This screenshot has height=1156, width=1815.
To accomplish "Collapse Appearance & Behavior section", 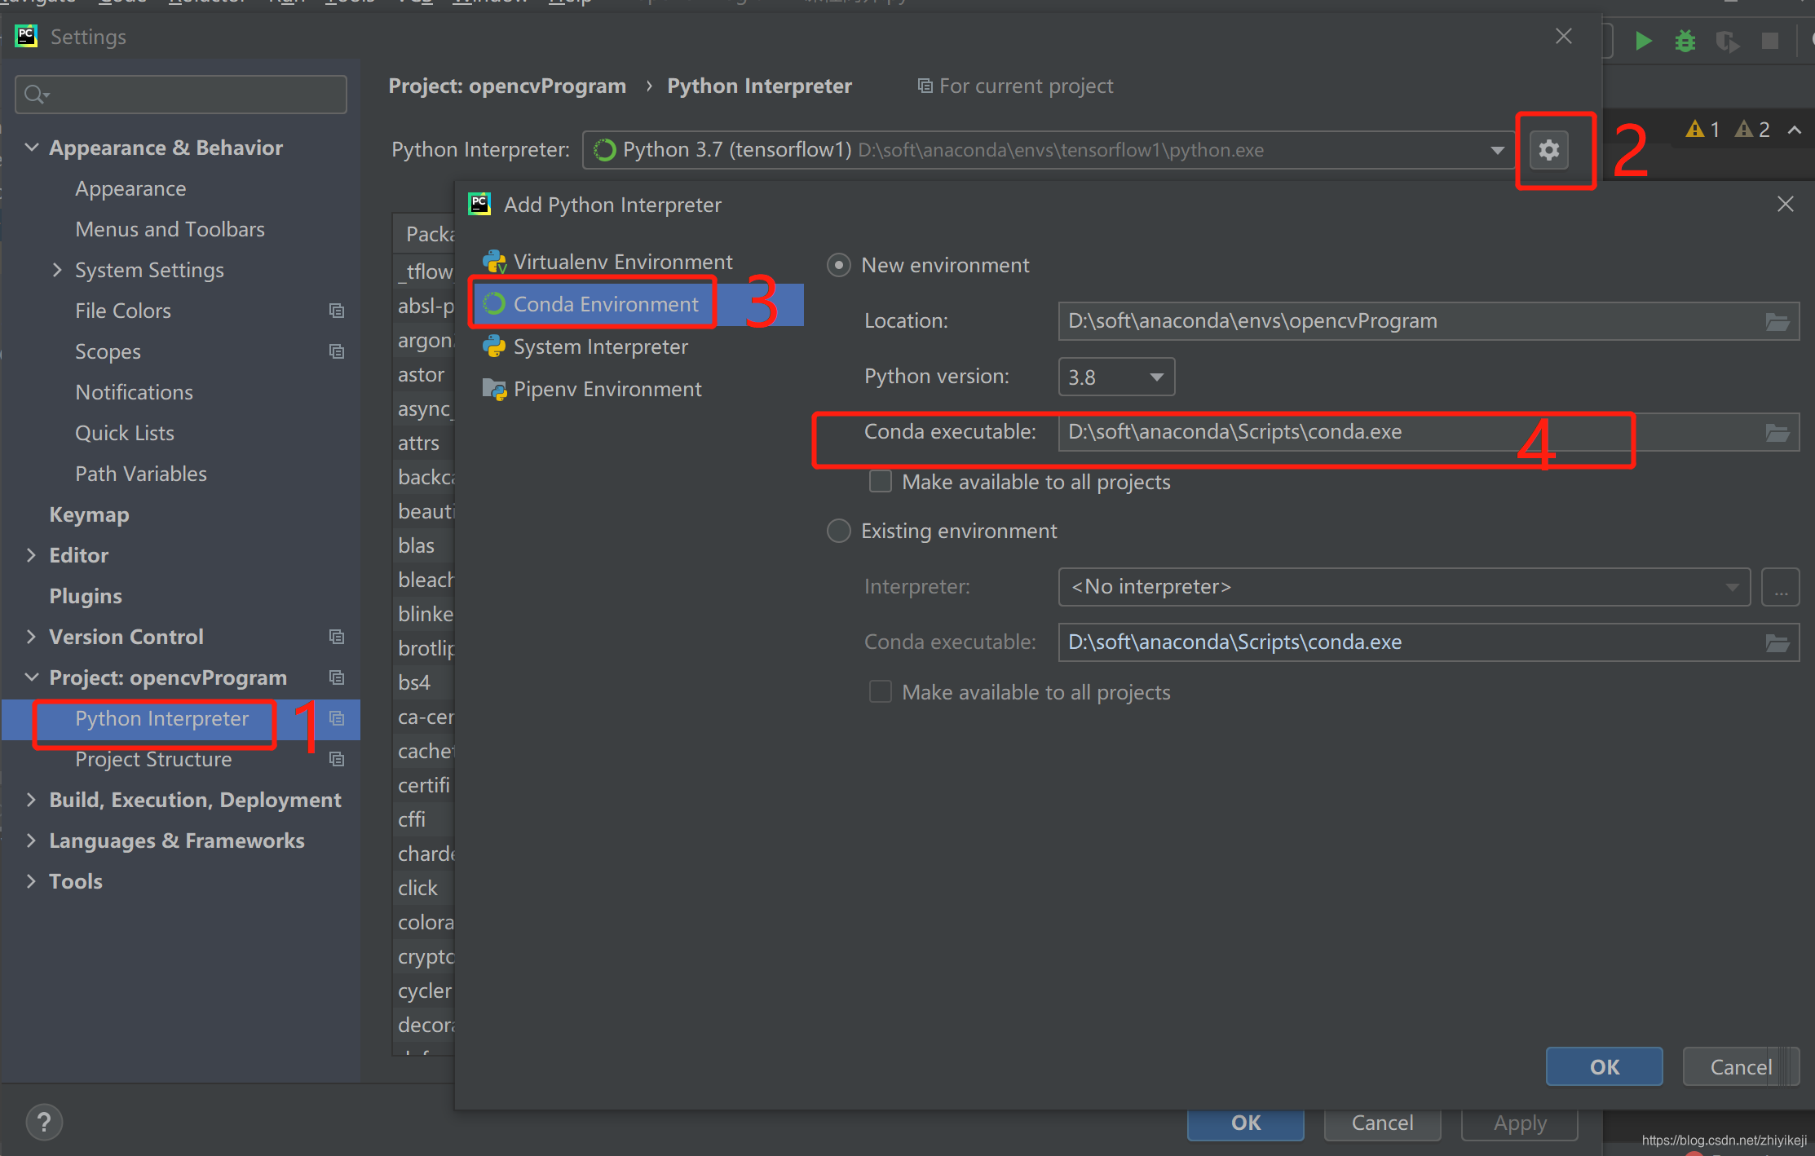I will click(32, 148).
